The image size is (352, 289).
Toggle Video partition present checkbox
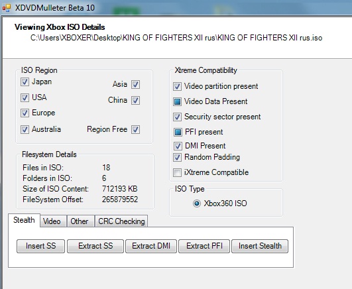point(177,86)
